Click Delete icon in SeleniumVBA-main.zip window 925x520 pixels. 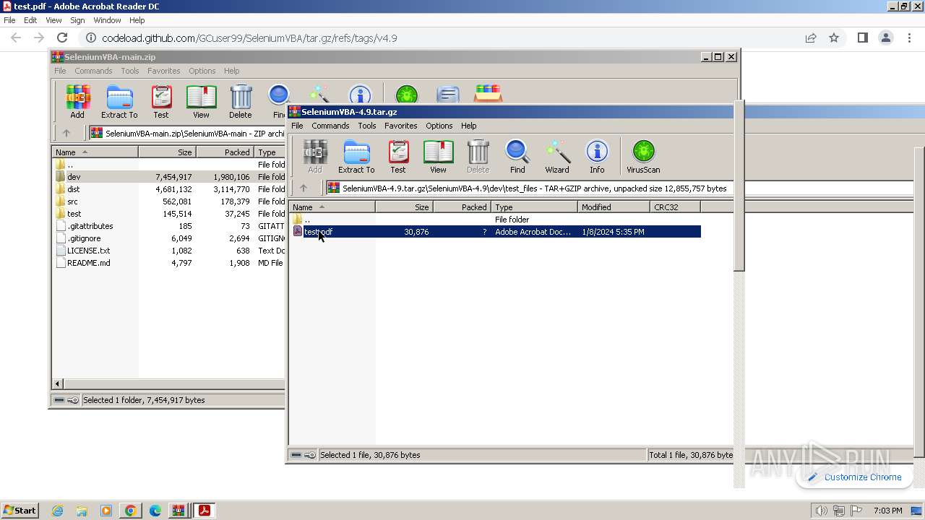point(241,102)
